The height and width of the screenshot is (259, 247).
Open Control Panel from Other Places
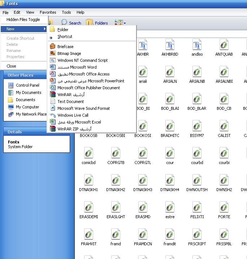pos(24,85)
